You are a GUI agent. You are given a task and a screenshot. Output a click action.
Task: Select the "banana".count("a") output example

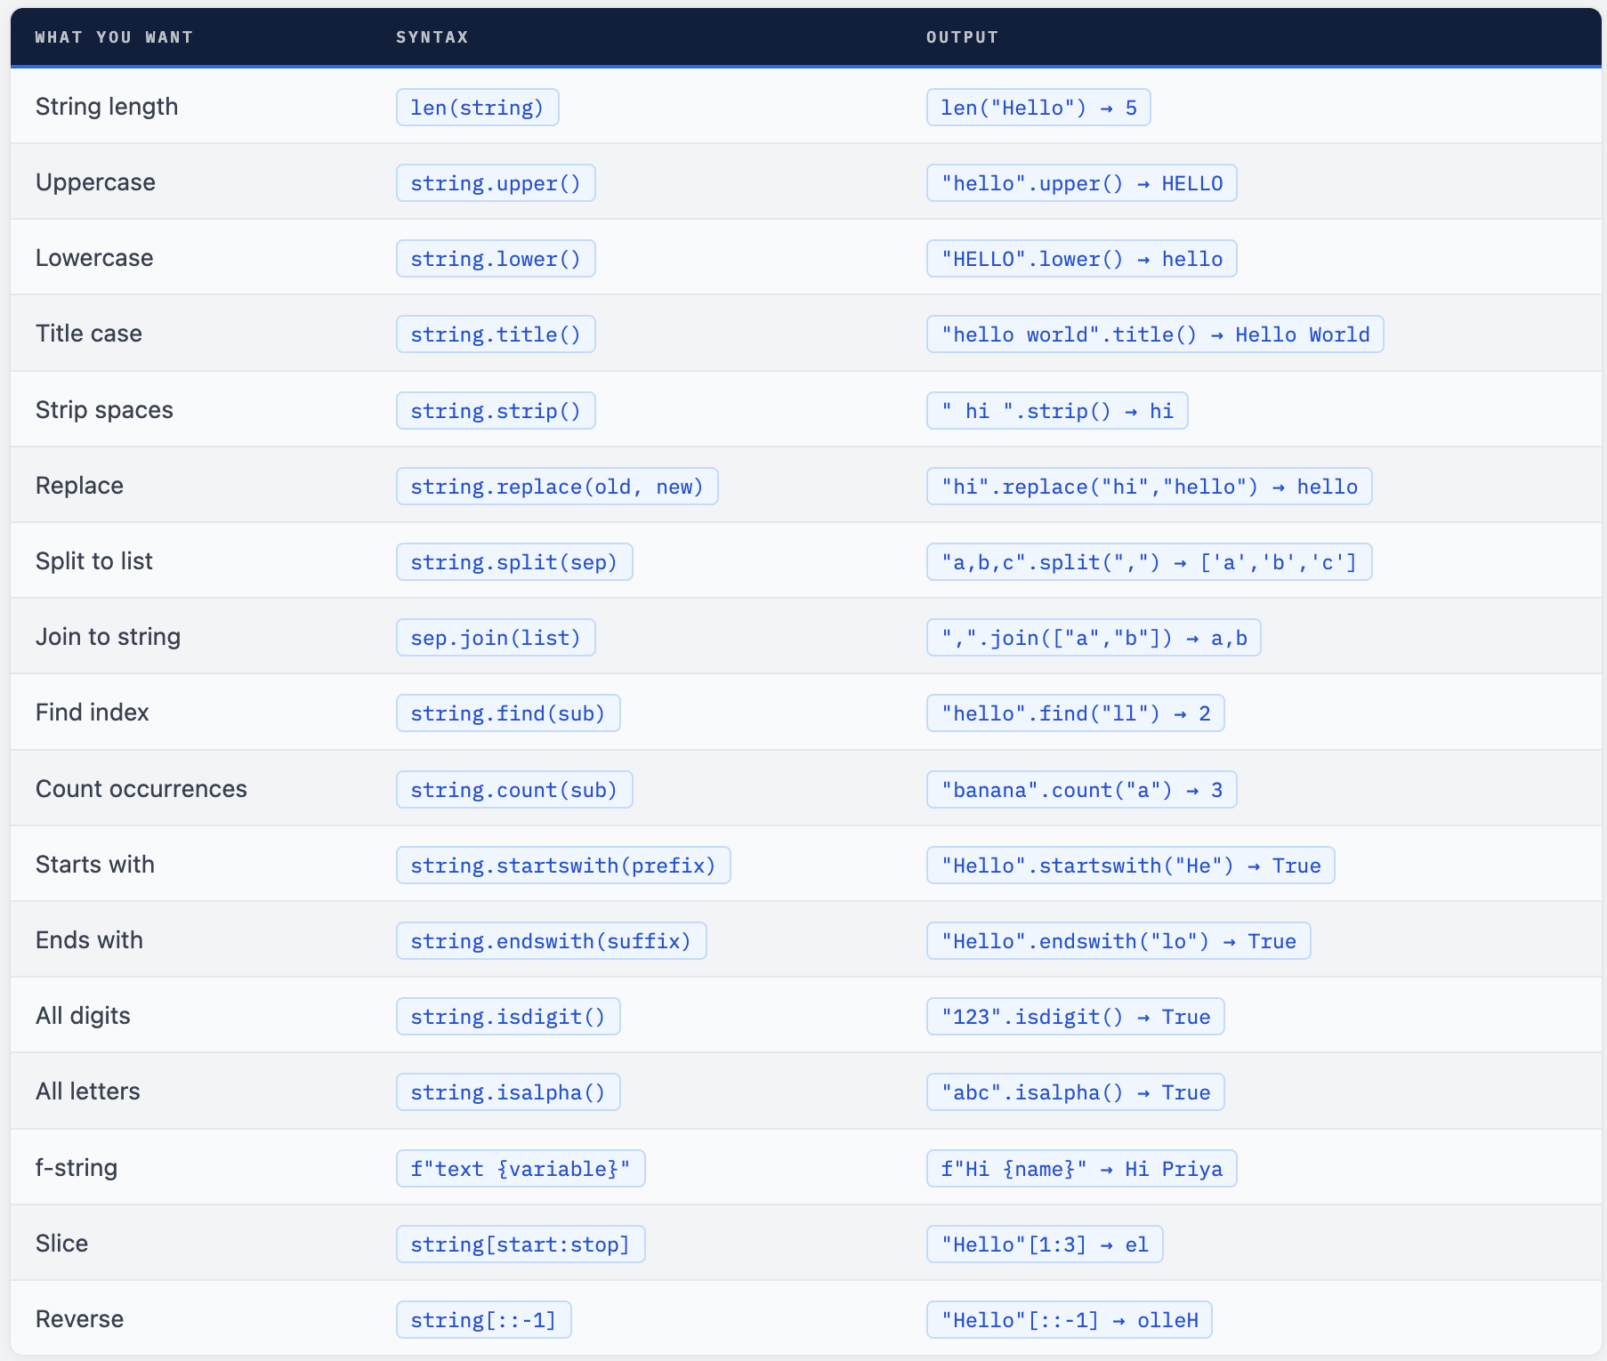pos(1081,790)
